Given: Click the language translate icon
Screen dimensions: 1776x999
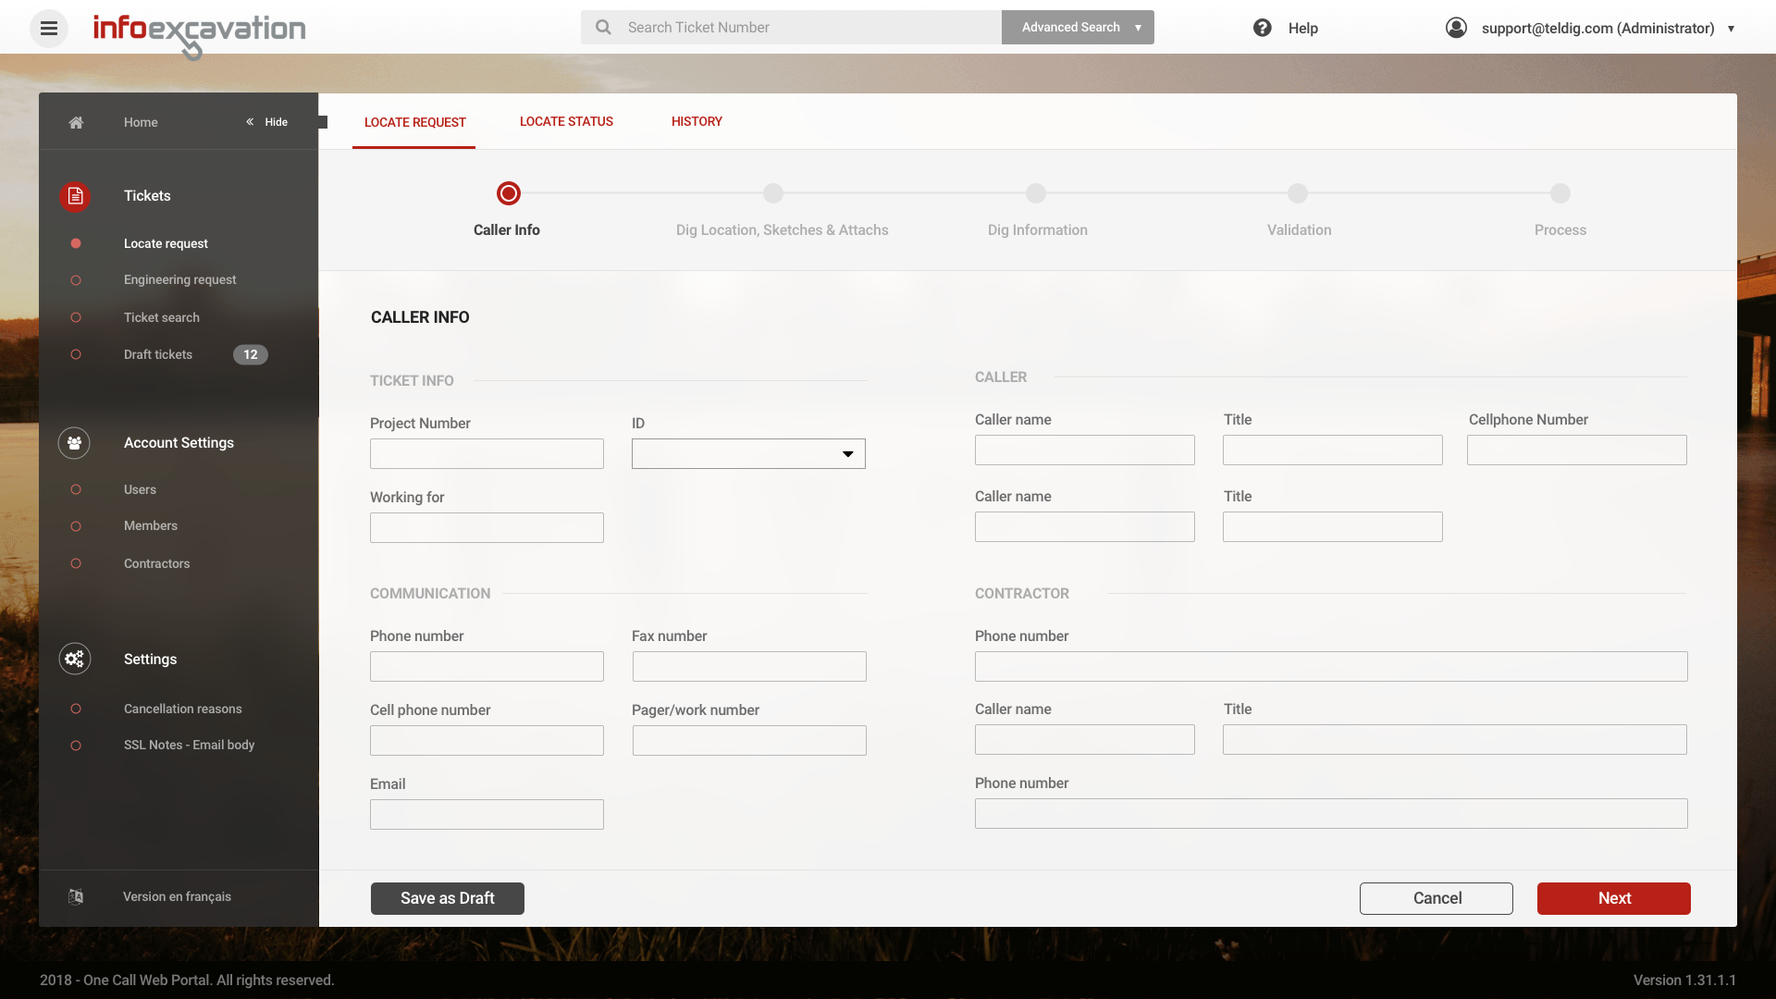Looking at the screenshot, I should point(76,896).
